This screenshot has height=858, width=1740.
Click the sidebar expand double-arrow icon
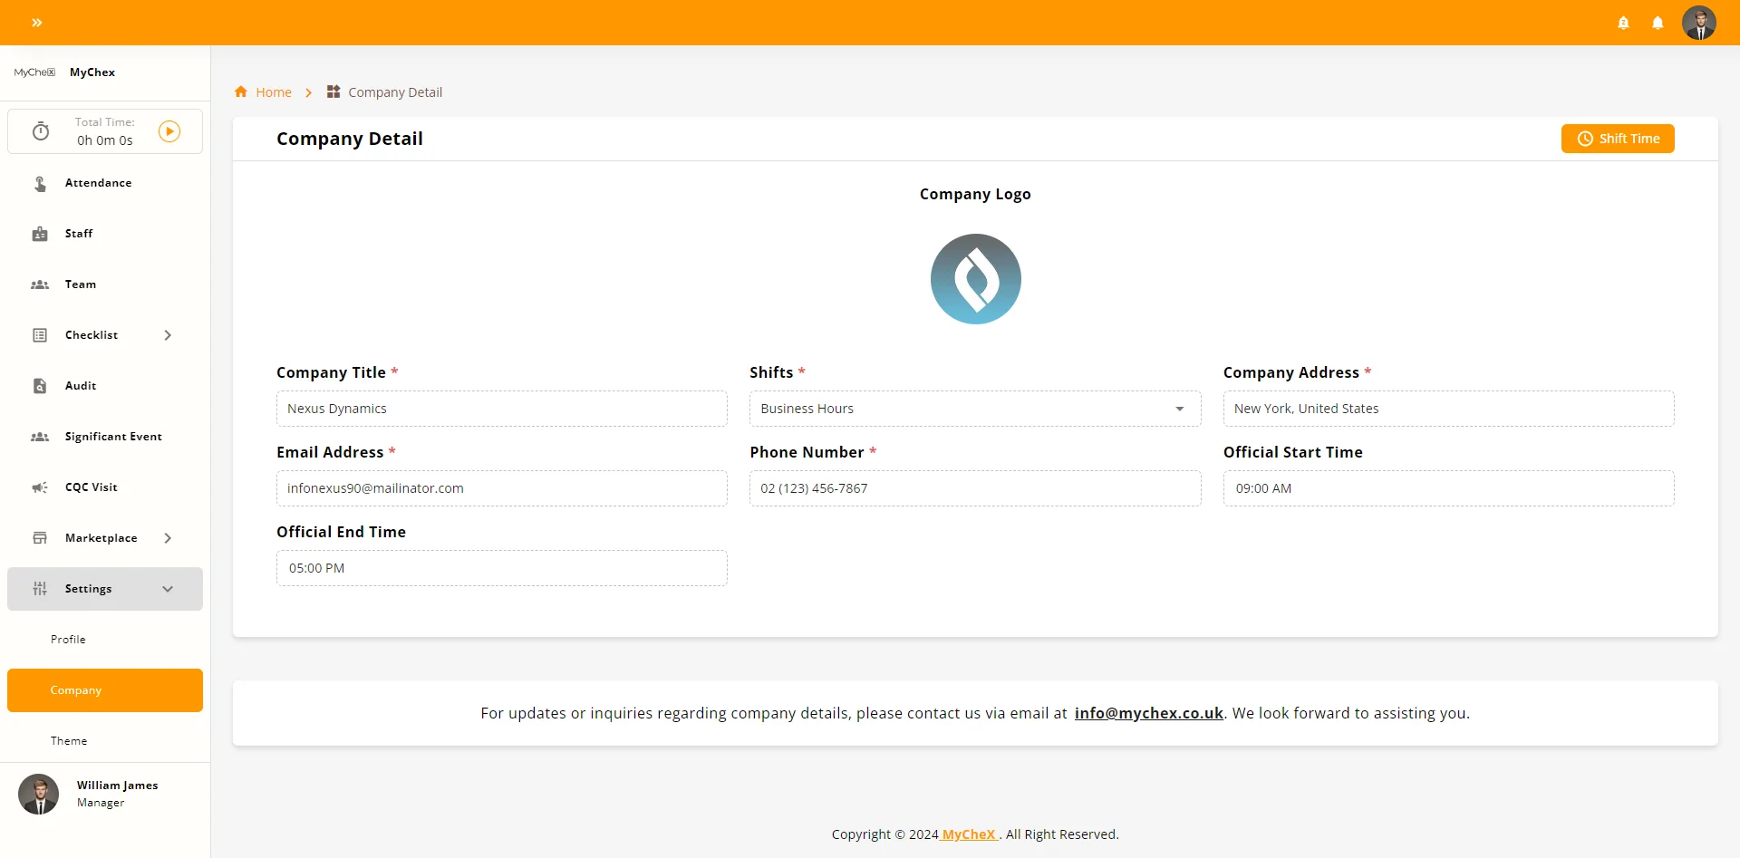tap(37, 23)
